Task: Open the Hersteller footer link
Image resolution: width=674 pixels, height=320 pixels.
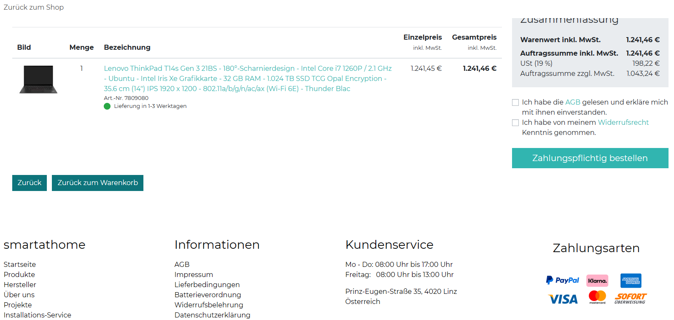Action: coord(20,285)
